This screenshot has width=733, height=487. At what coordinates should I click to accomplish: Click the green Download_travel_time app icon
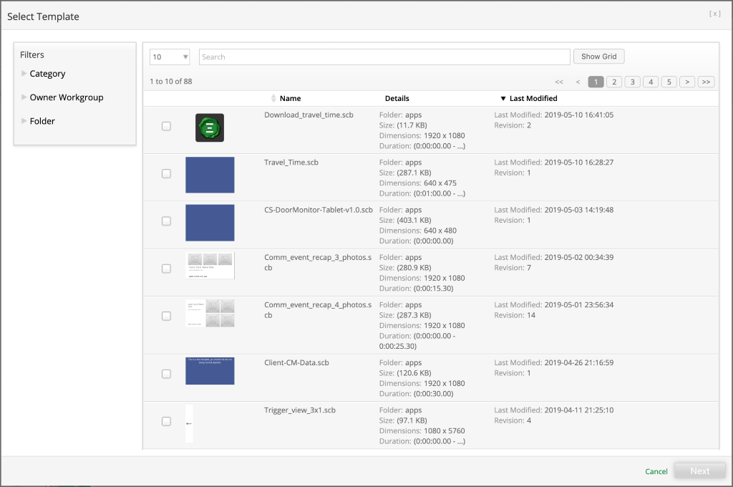point(210,127)
